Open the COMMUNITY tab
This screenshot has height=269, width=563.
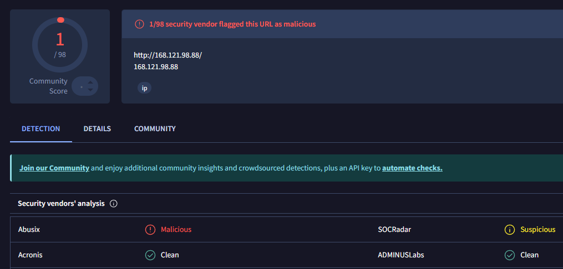point(155,129)
